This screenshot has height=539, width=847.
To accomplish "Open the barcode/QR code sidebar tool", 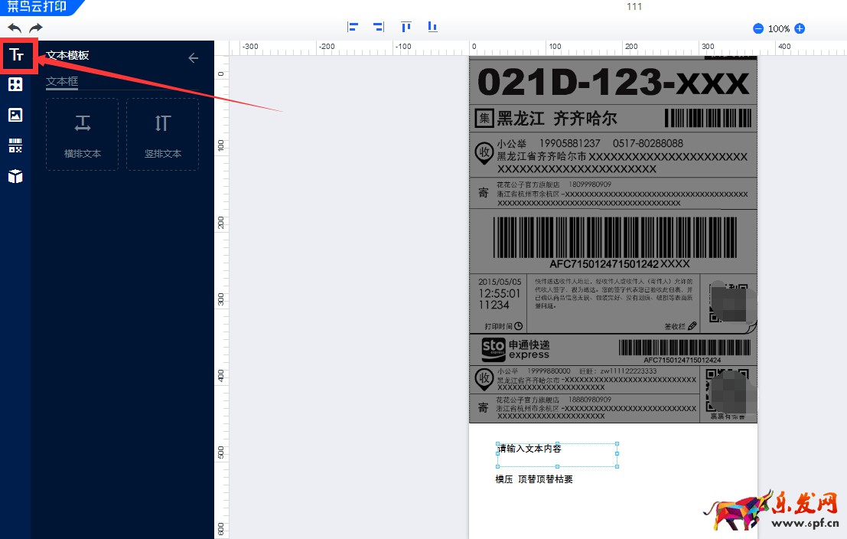I will point(15,145).
